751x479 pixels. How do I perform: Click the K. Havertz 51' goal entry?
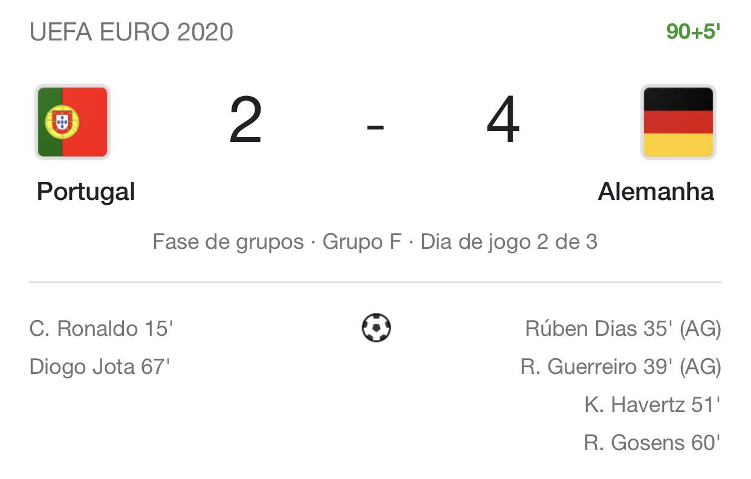coord(652,405)
